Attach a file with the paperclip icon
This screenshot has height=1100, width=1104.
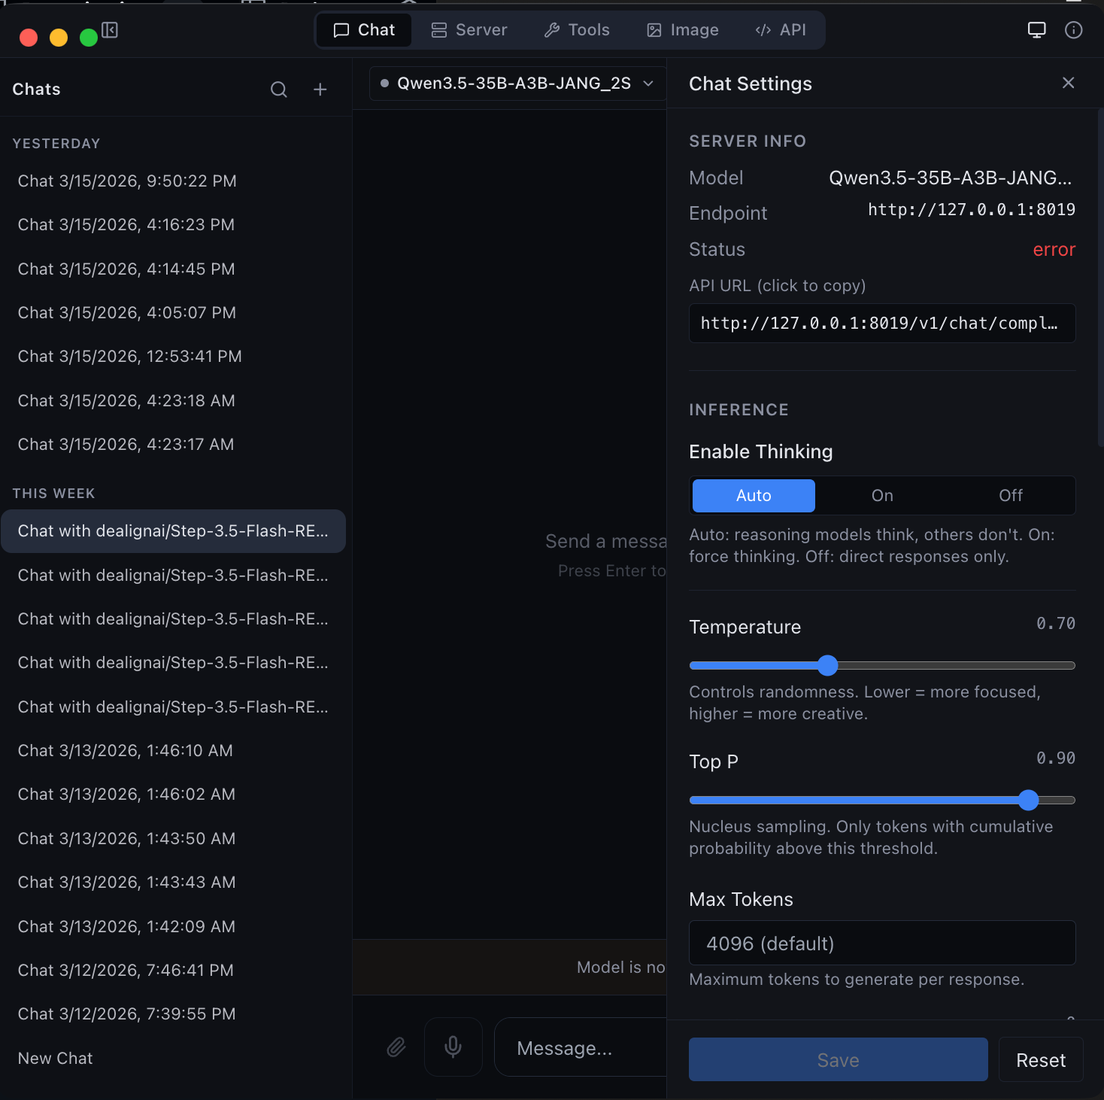click(x=396, y=1047)
